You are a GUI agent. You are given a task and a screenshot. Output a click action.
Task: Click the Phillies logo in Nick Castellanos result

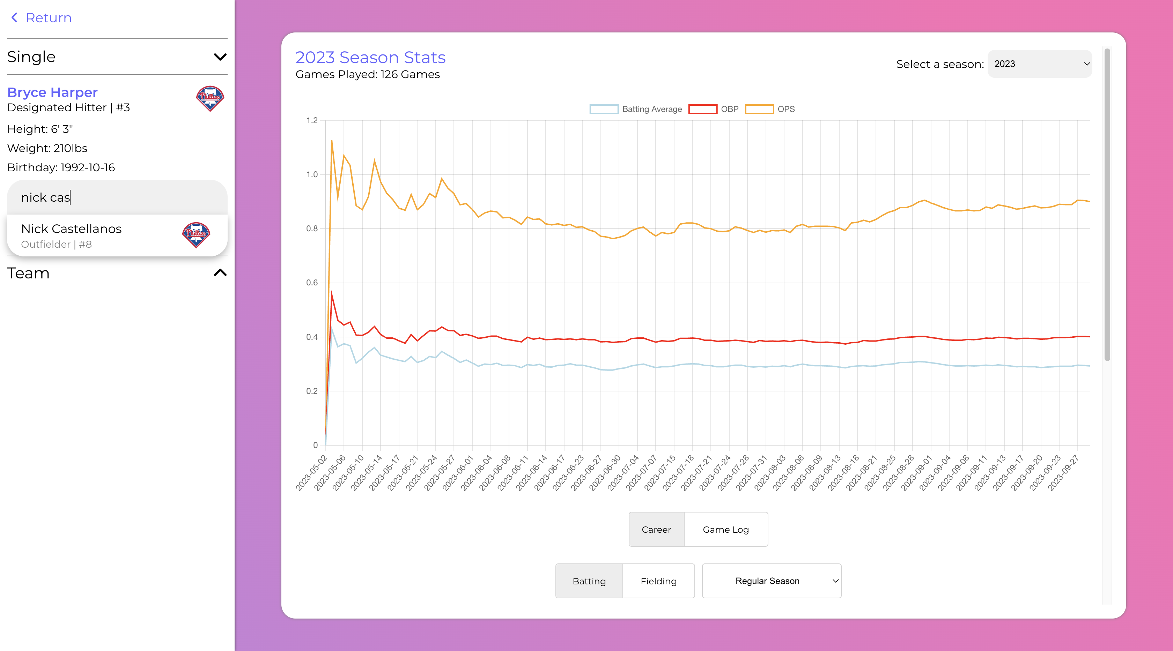tap(196, 235)
